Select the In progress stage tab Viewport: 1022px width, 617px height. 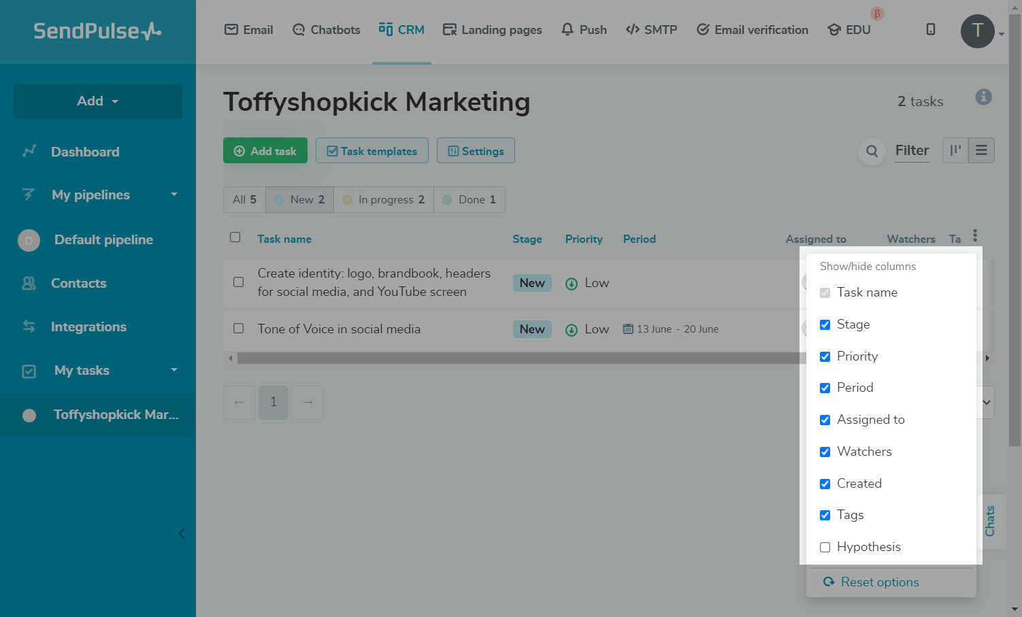coord(384,199)
